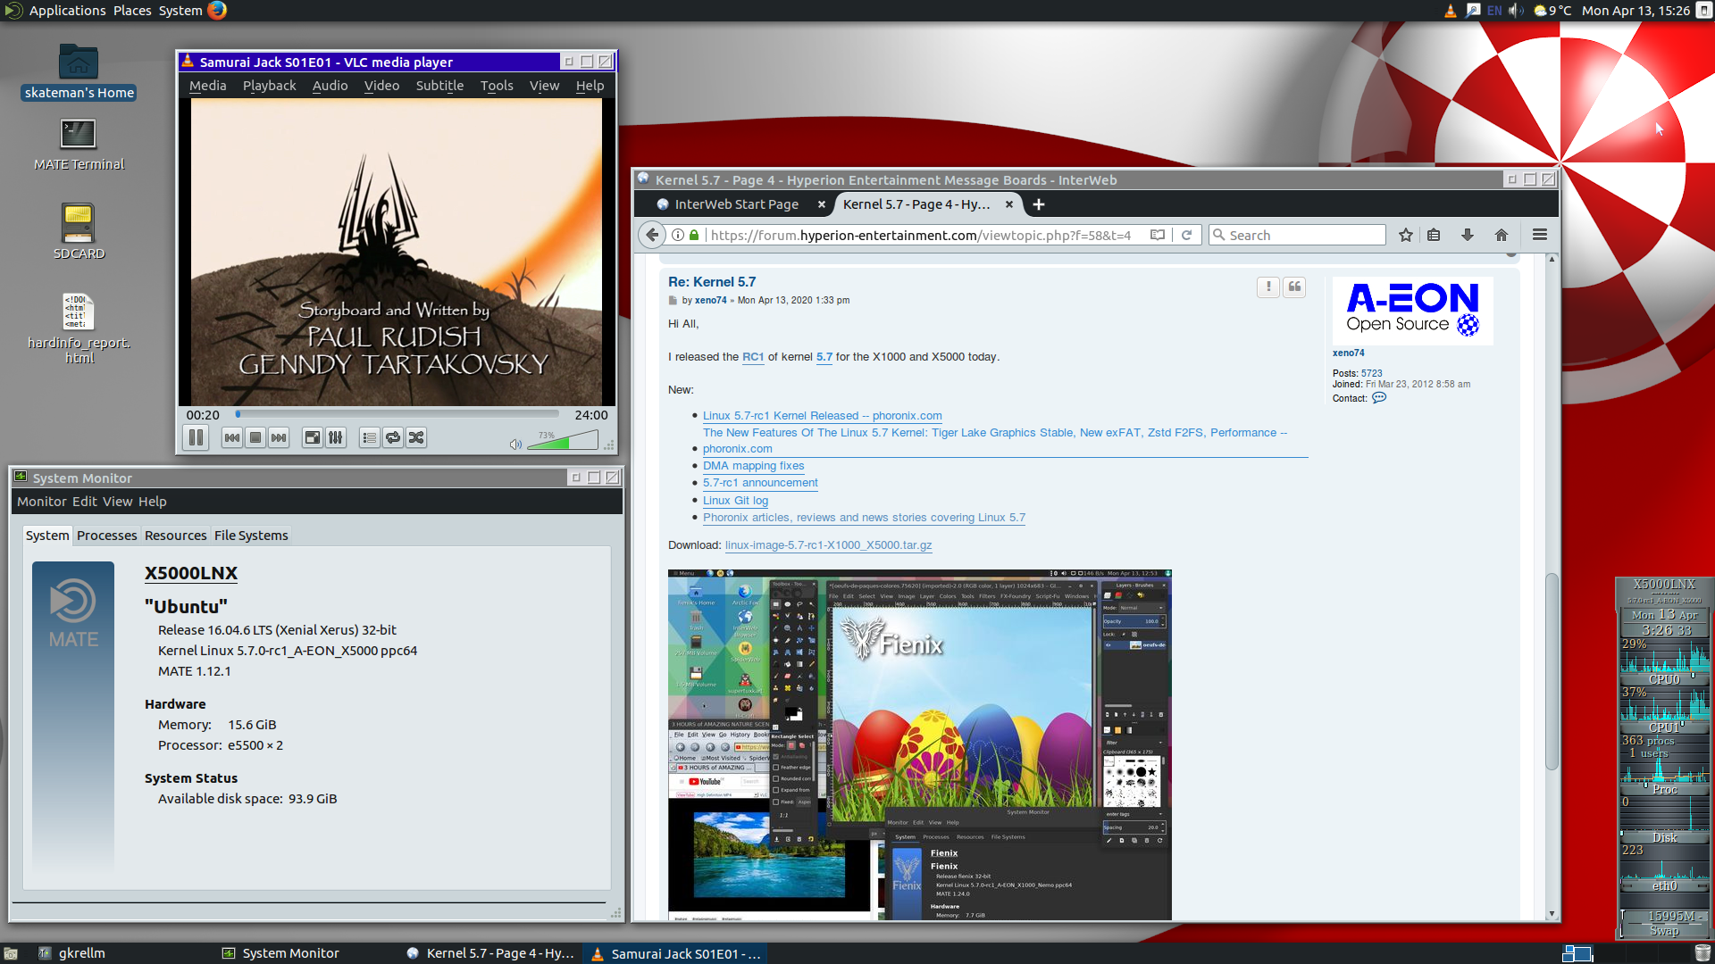Open the VLC Media menu
This screenshot has height=964, width=1715.
pyautogui.click(x=207, y=86)
